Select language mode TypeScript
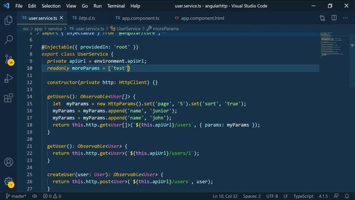 (303, 196)
